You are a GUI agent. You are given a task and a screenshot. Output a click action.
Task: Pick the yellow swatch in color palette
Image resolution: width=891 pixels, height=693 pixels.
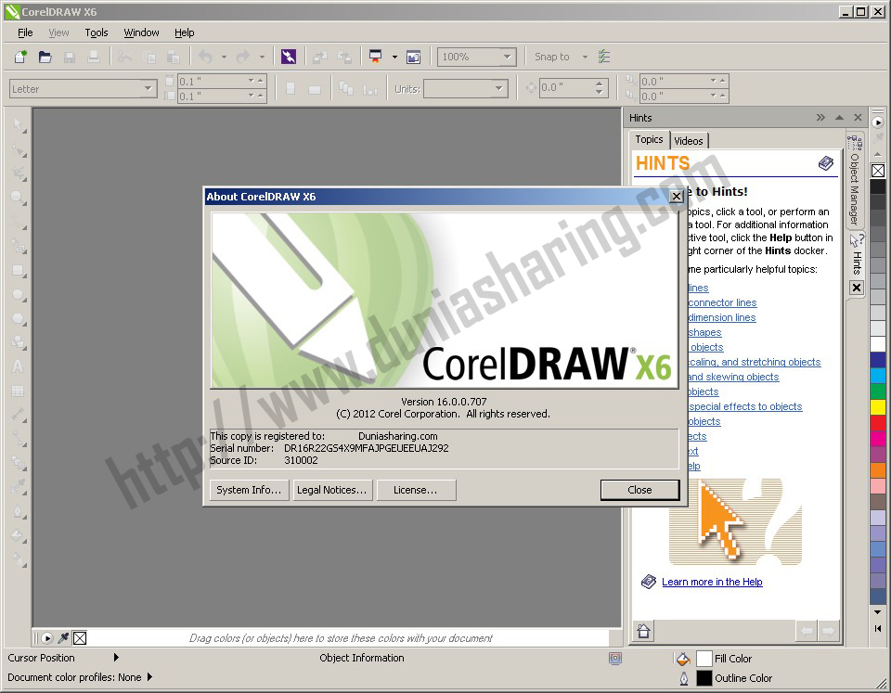[878, 406]
